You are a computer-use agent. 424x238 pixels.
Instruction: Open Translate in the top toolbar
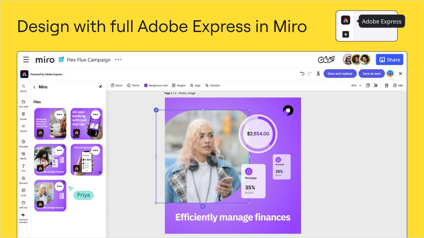(x=212, y=86)
